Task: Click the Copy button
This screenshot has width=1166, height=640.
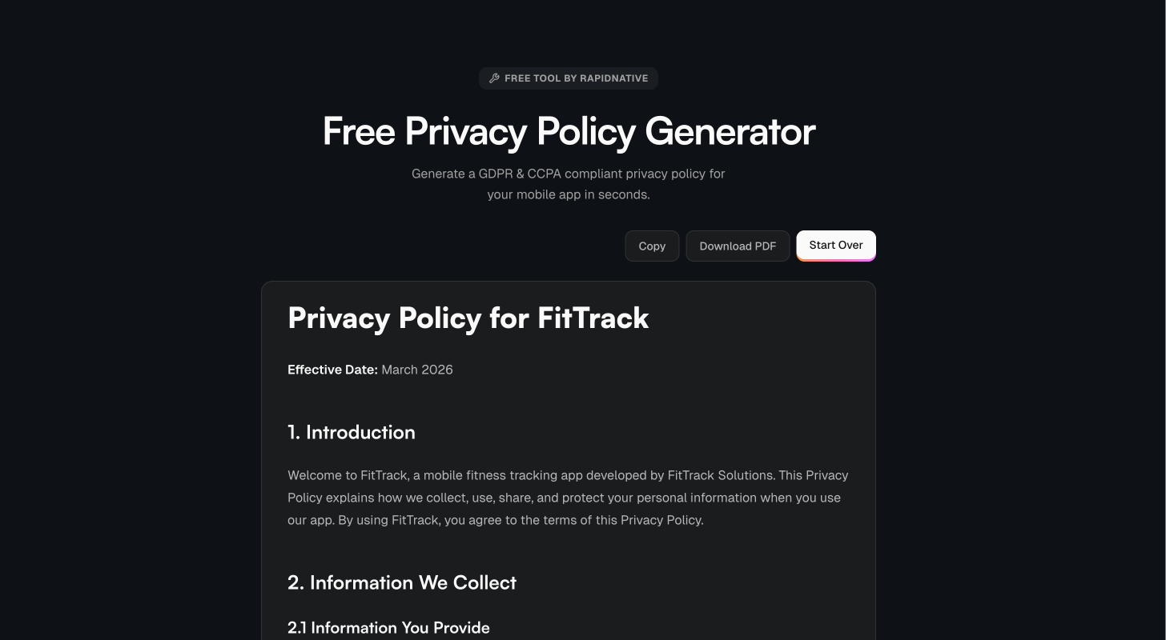Action: tap(652, 246)
